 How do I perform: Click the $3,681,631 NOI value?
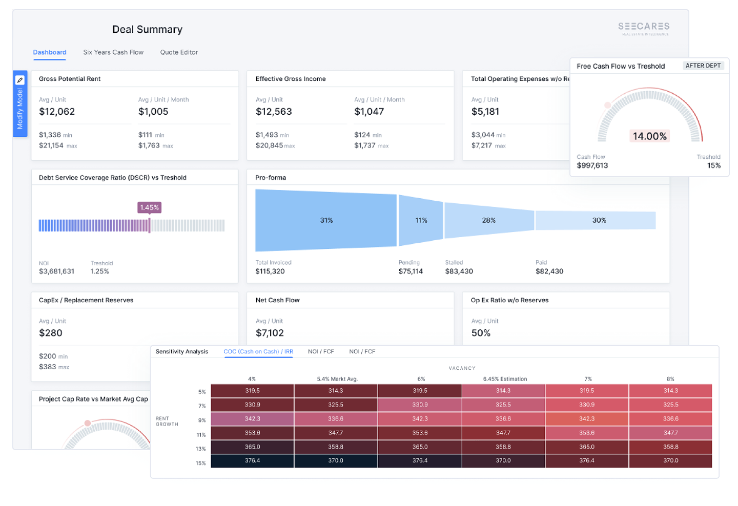pos(57,271)
